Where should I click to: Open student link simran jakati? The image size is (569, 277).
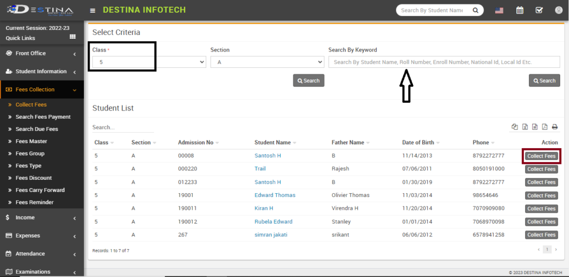[271, 235]
